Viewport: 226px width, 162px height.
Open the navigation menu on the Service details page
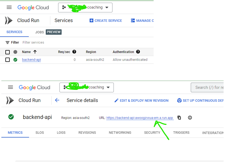(10, 87)
